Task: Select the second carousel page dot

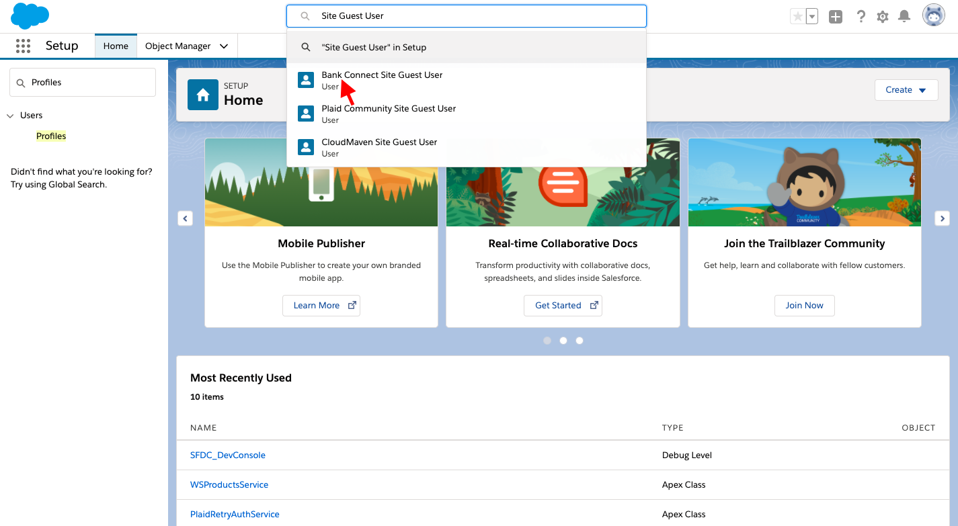Action: (x=563, y=341)
